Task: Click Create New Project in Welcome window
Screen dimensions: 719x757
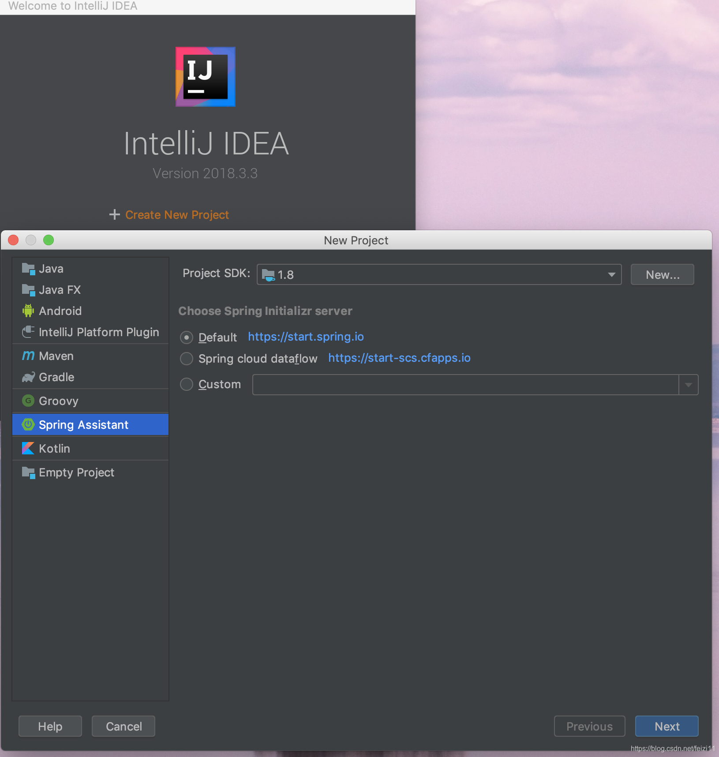Action: (177, 215)
